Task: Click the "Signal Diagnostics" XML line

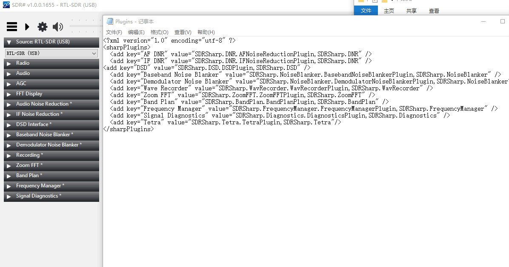Action: [x=280, y=116]
